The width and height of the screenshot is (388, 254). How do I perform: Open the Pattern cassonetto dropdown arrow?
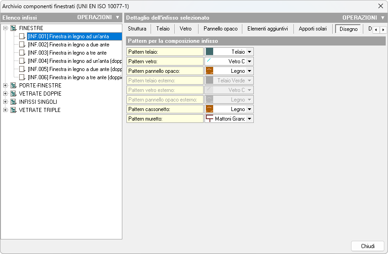[250, 109]
